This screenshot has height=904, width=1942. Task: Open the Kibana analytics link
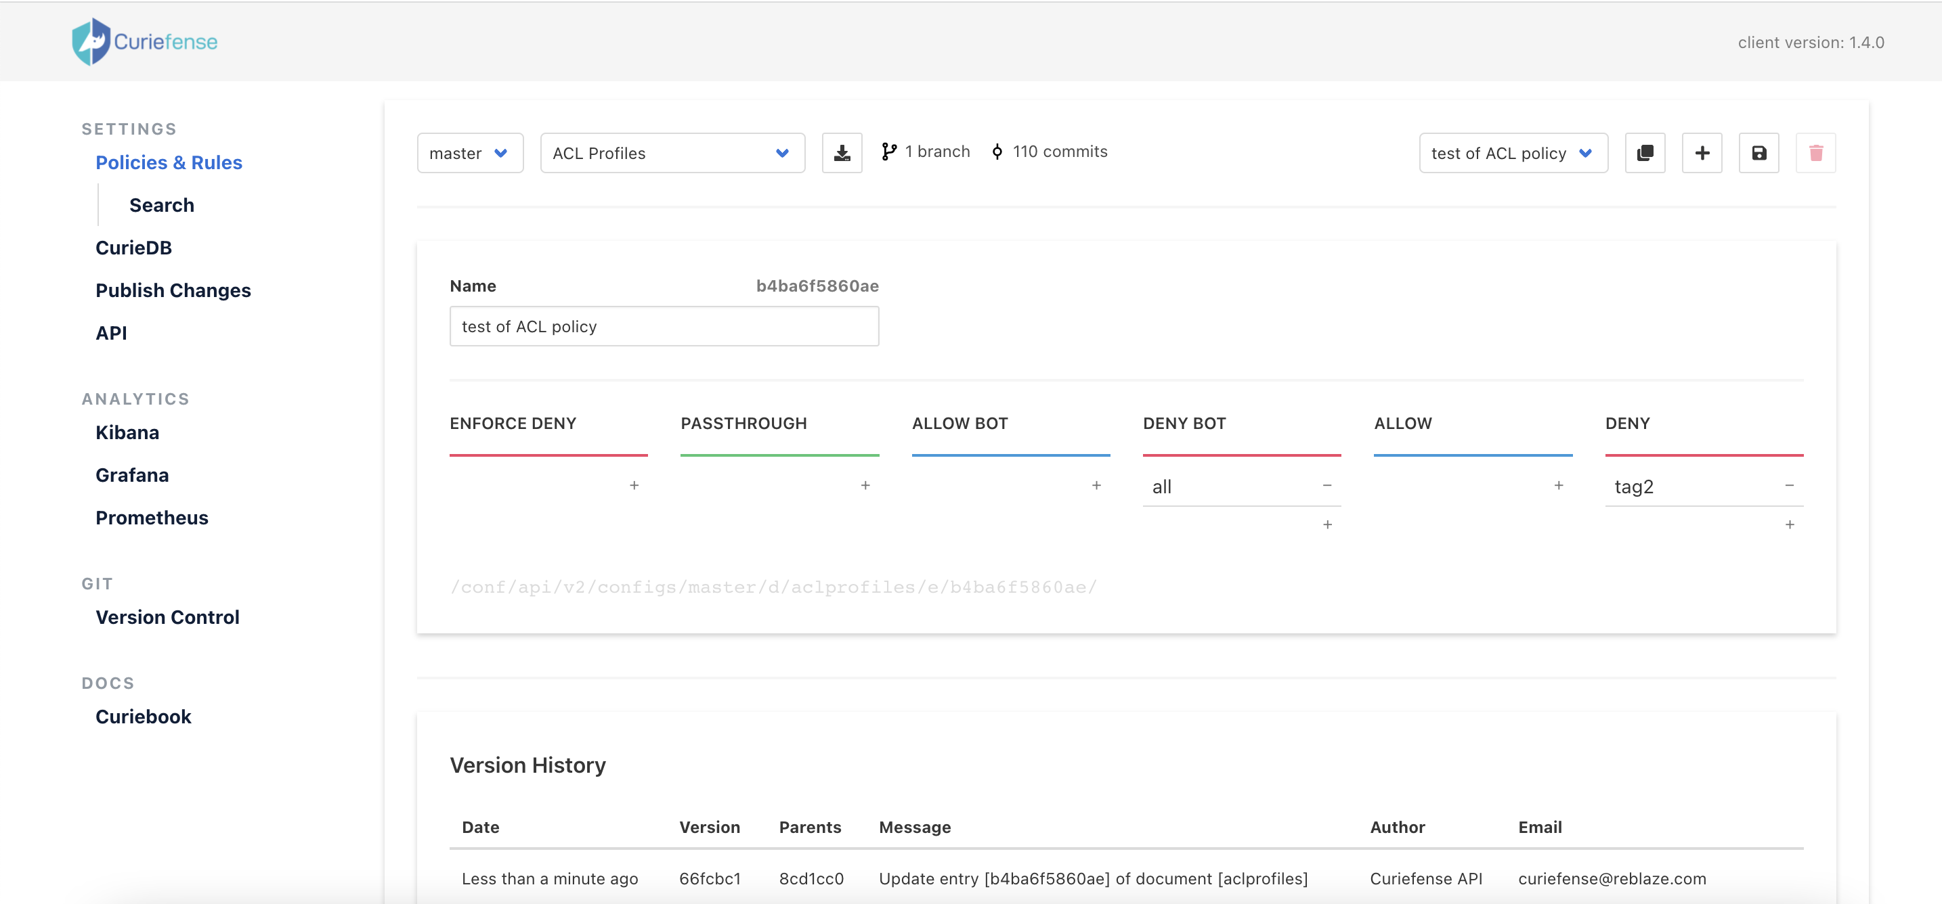point(127,432)
